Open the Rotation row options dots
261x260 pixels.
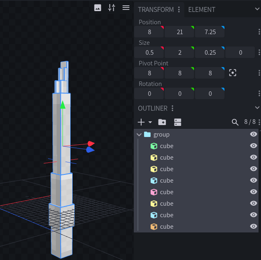point(259,93)
